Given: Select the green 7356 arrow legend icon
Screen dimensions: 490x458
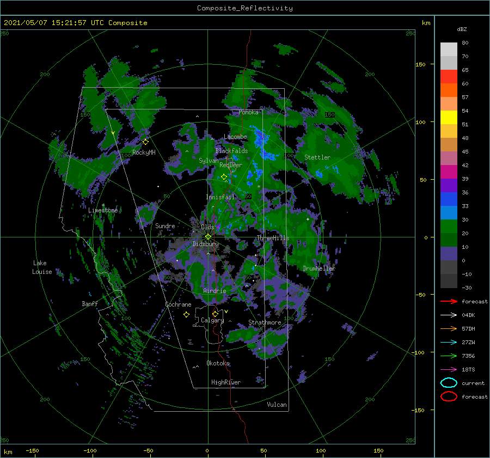Looking at the screenshot, I should coord(449,356).
